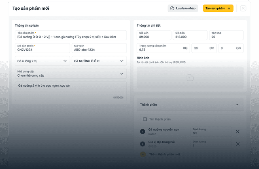Image resolution: width=259 pixels, height=169 pixels.
Task: Remove the Gia vị địa trung hải ingredient
Action: pyautogui.click(x=238, y=144)
